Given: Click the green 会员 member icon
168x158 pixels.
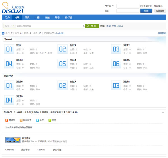Looking at the screenshot, I should coord(50,120).
